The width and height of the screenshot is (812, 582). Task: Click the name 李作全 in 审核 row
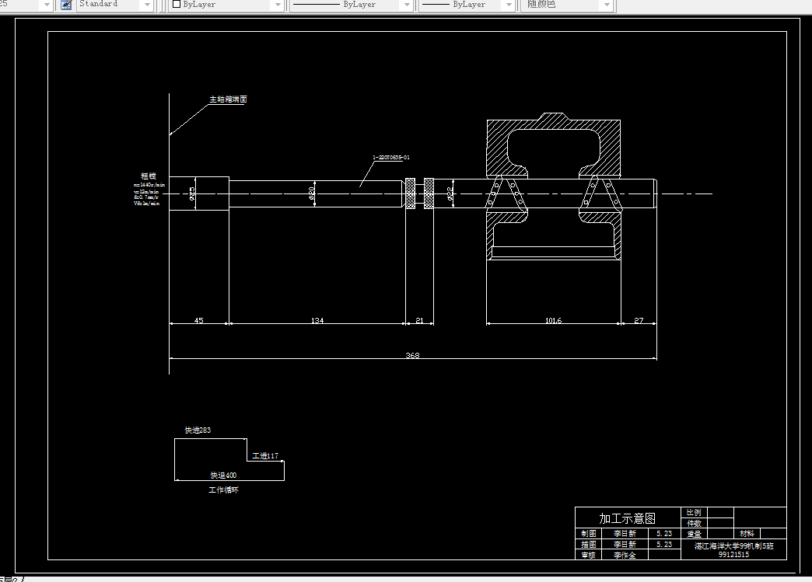pos(625,555)
